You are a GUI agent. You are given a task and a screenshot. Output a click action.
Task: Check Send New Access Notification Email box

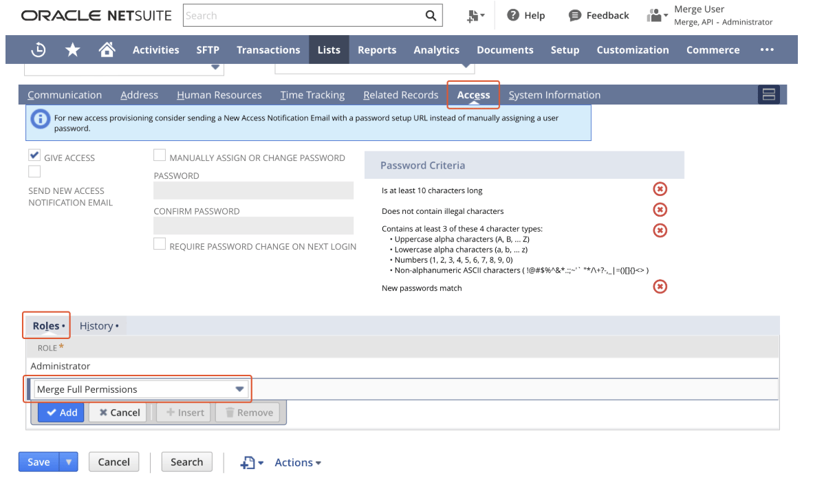(x=34, y=171)
